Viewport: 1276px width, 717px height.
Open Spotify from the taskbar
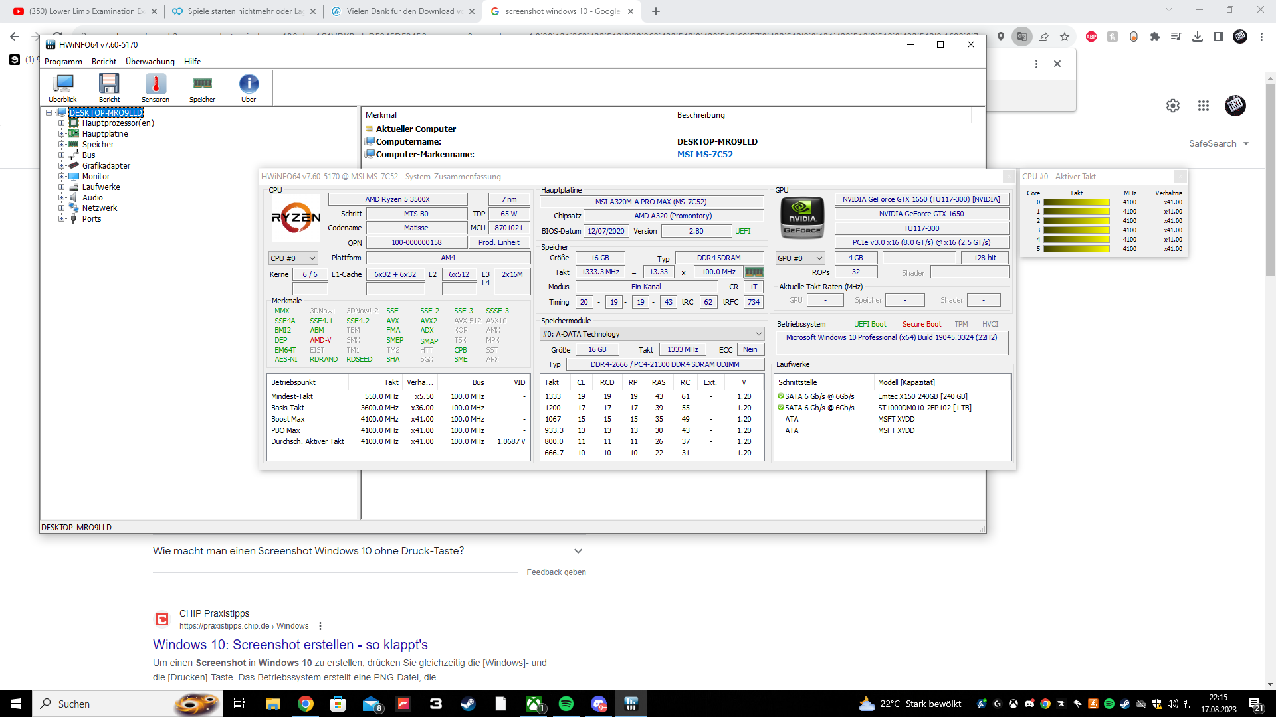point(566,704)
